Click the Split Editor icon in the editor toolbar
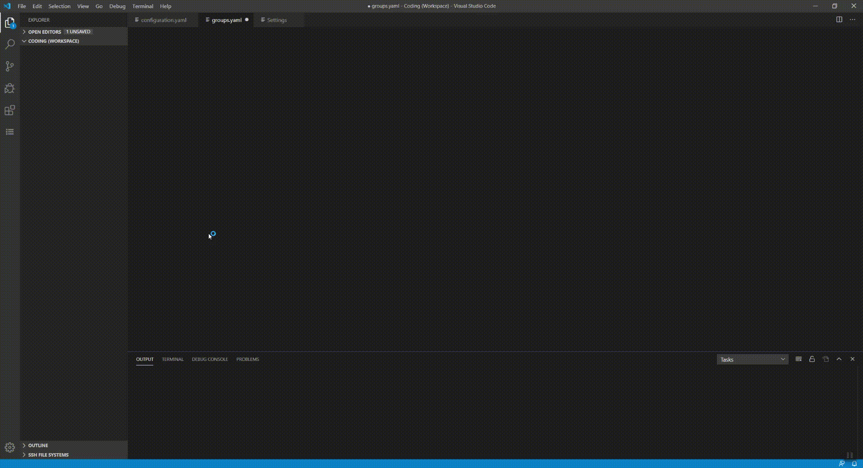Image resolution: width=863 pixels, height=468 pixels. pyautogui.click(x=839, y=20)
